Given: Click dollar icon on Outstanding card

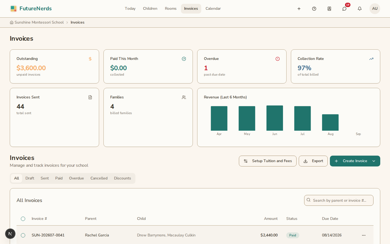Looking at the screenshot, I should [x=90, y=59].
